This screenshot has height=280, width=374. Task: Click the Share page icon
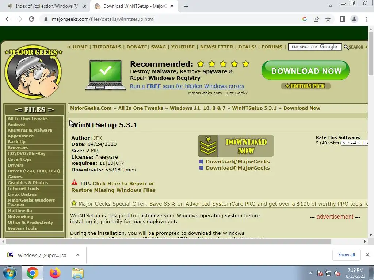click(316, 19)
